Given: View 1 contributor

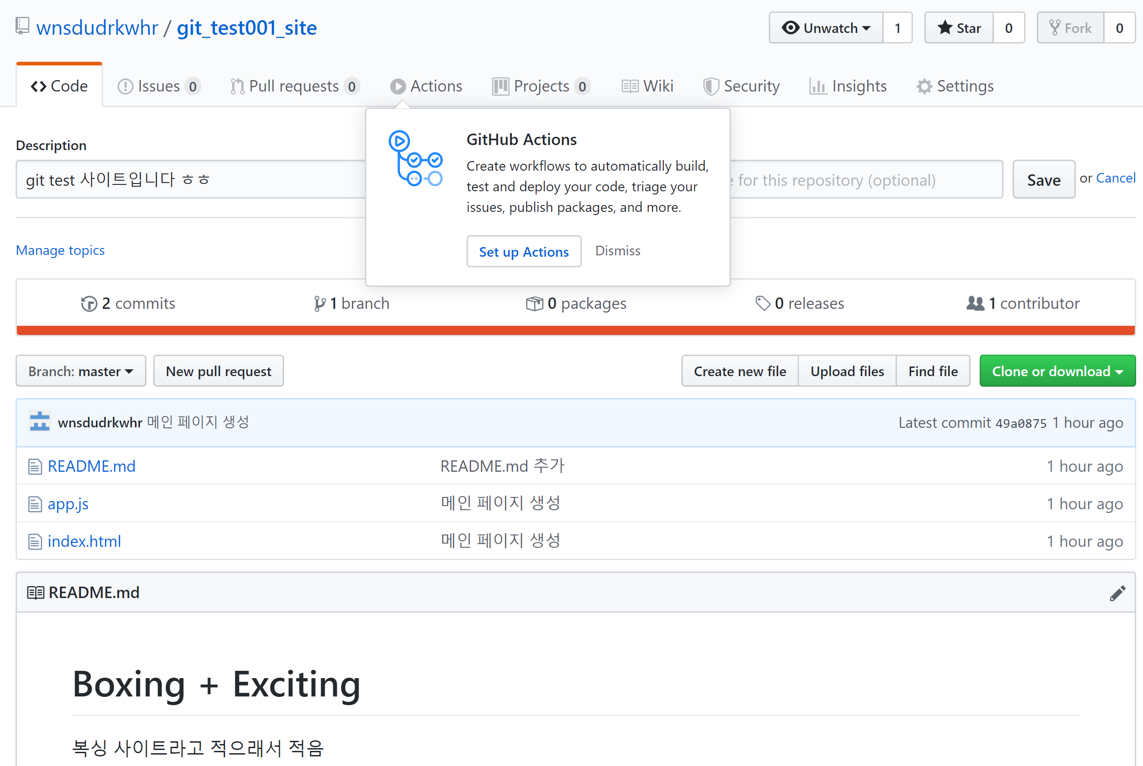Looking at the screenshot, I should (1023, 303).
